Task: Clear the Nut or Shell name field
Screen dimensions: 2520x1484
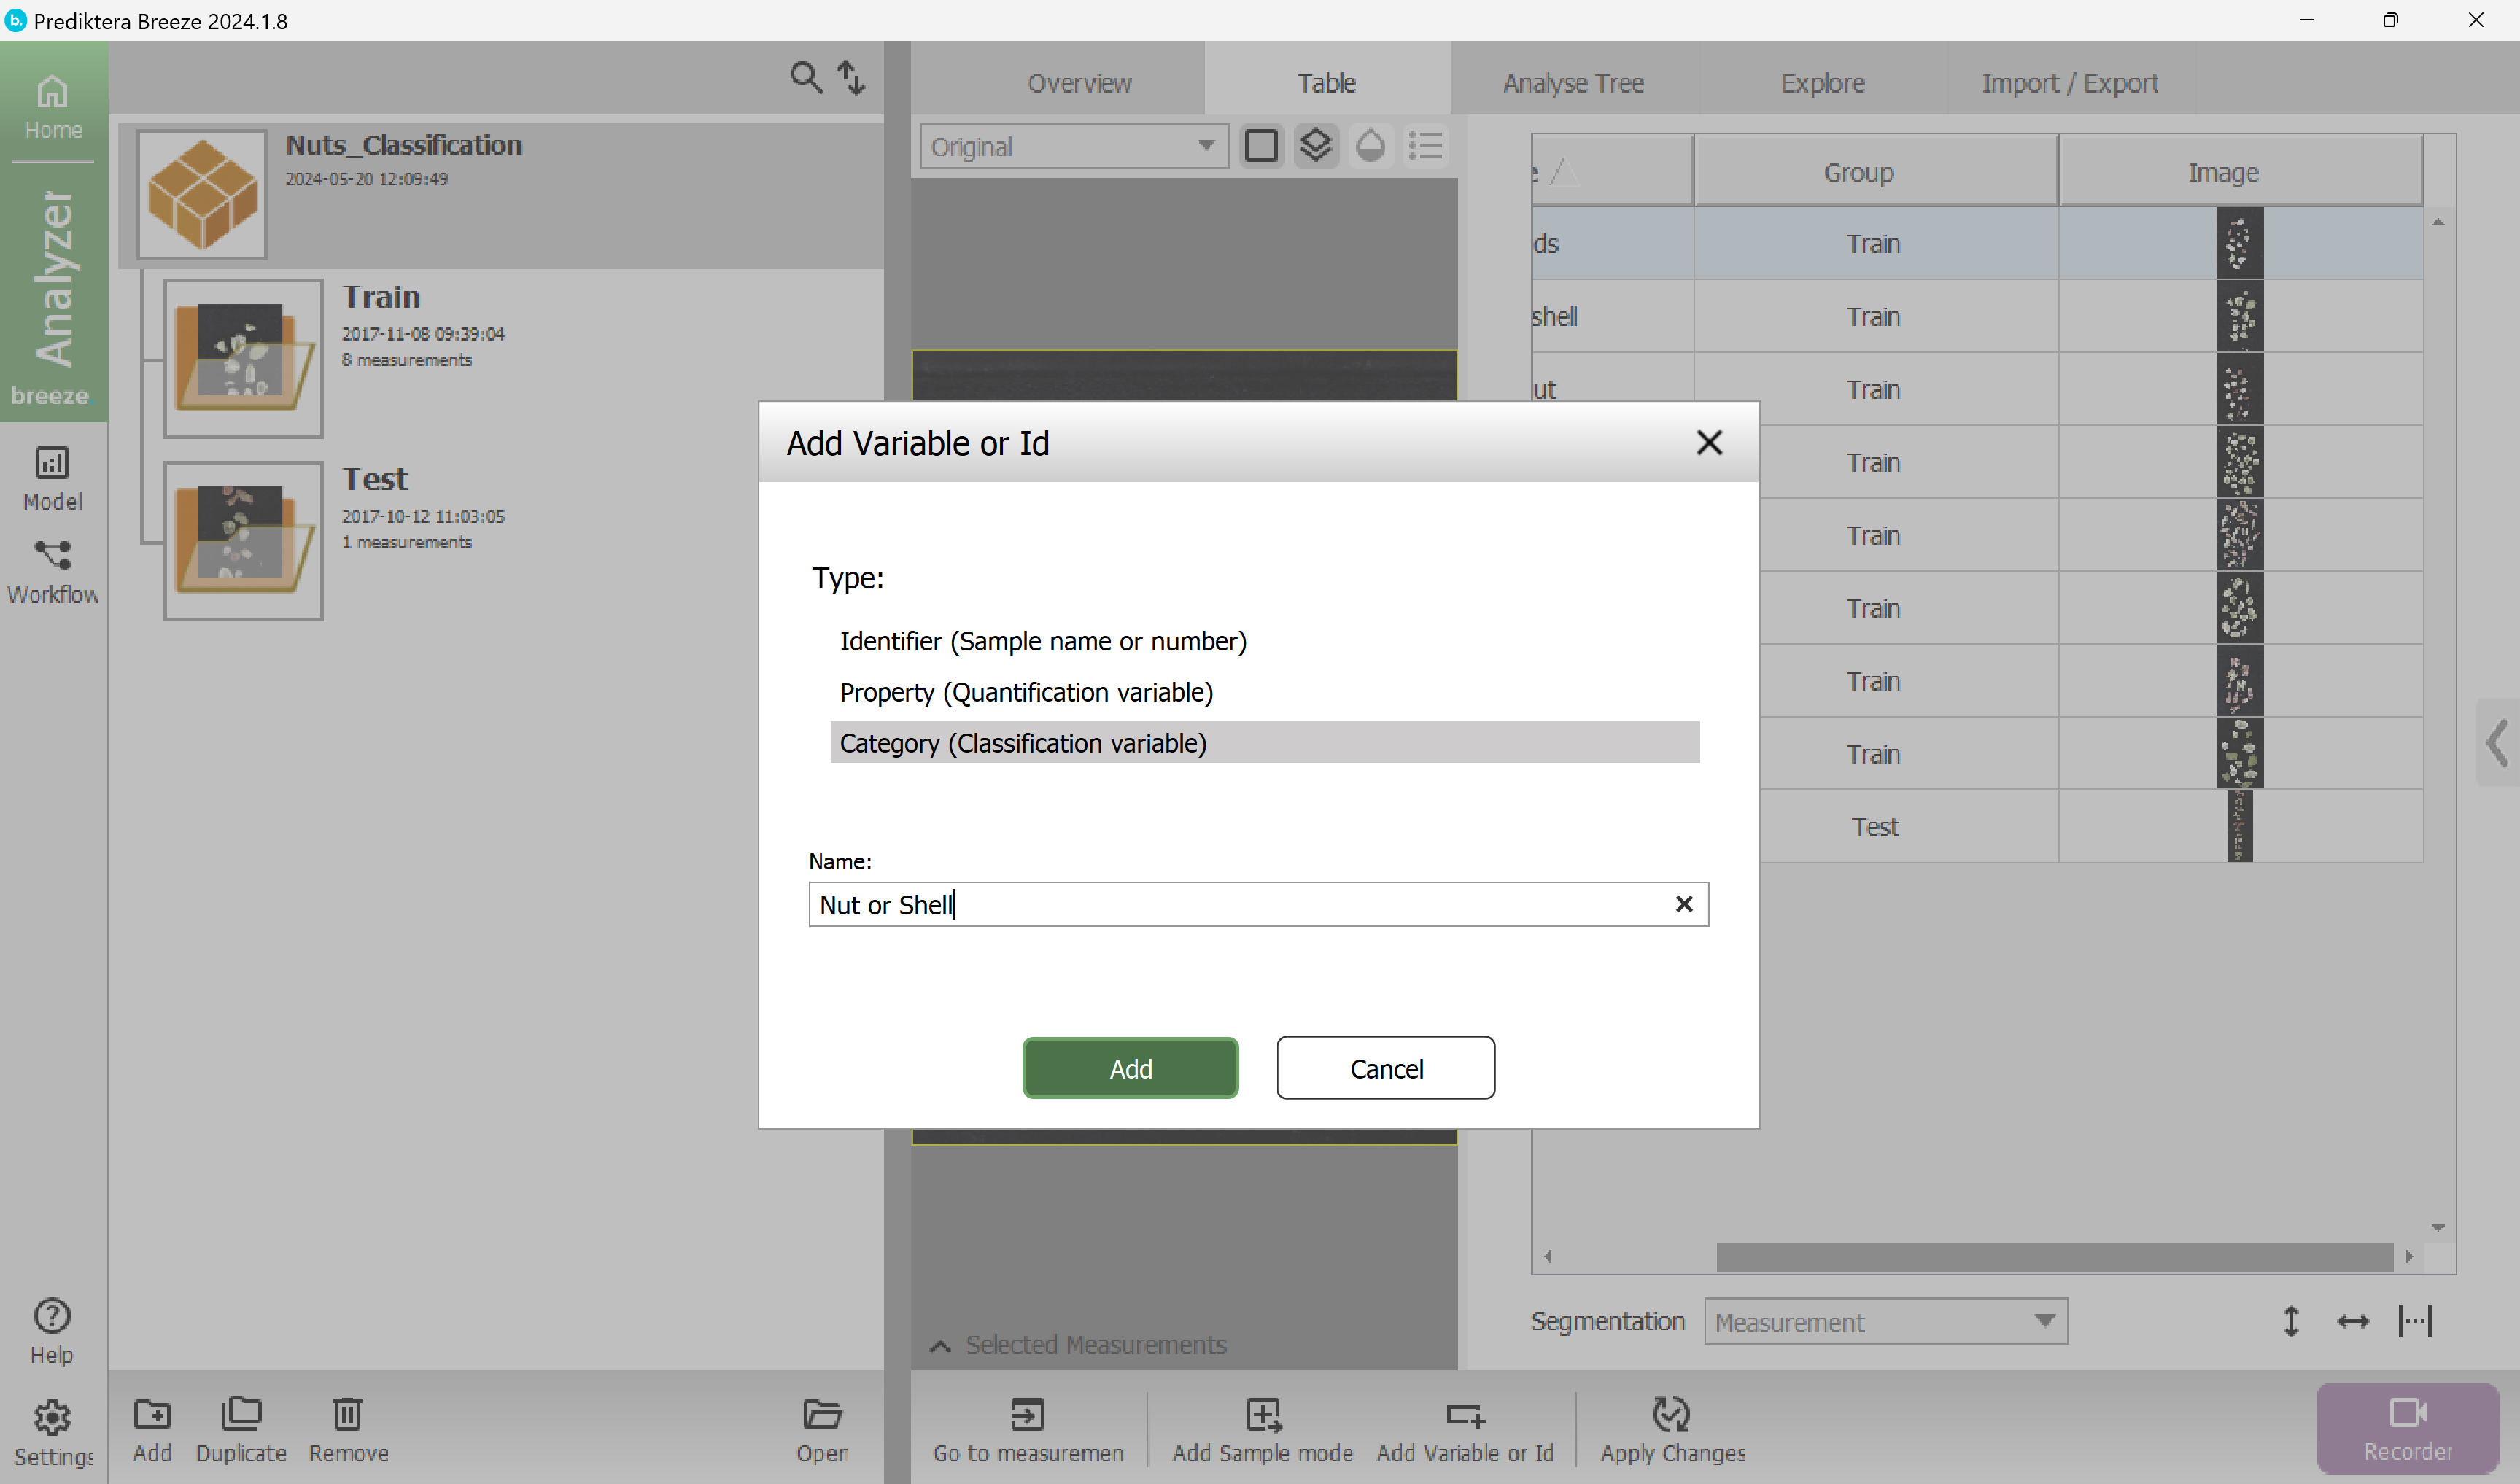Action: [x=1684, y=903]
